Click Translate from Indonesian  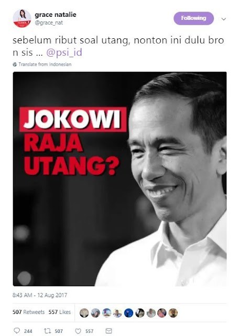(x=45, y=64)
